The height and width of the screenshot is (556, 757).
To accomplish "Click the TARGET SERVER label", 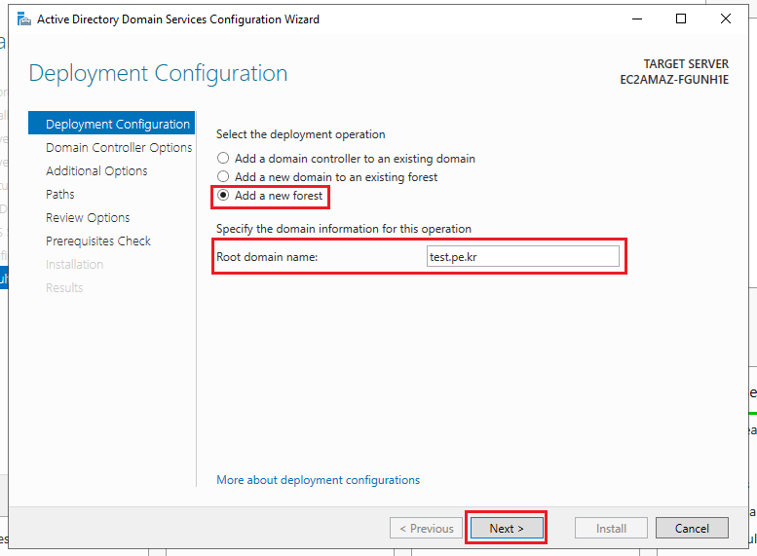I will click(686, 63).
